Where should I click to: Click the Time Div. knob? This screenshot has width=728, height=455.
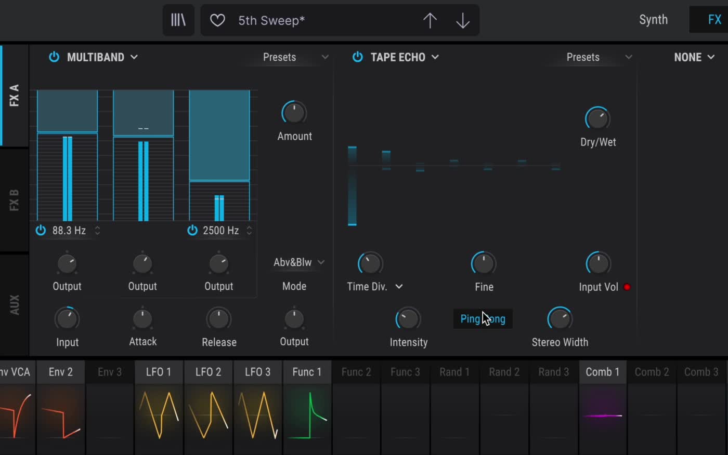point(370,264)
